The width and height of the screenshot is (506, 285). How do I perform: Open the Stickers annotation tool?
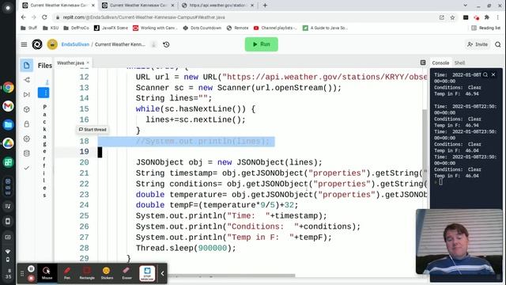(x=107, y=272)
